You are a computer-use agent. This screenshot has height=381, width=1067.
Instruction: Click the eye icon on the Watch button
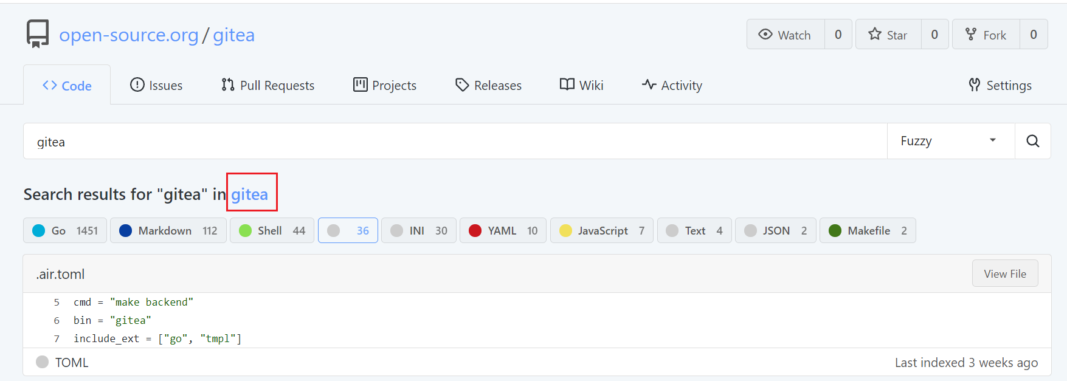[765, 34]
